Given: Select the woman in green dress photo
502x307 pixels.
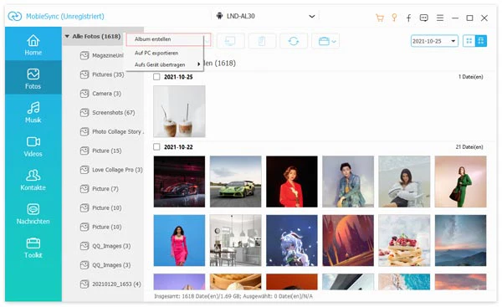Looking at the screenshot, I should pos(461,182).
